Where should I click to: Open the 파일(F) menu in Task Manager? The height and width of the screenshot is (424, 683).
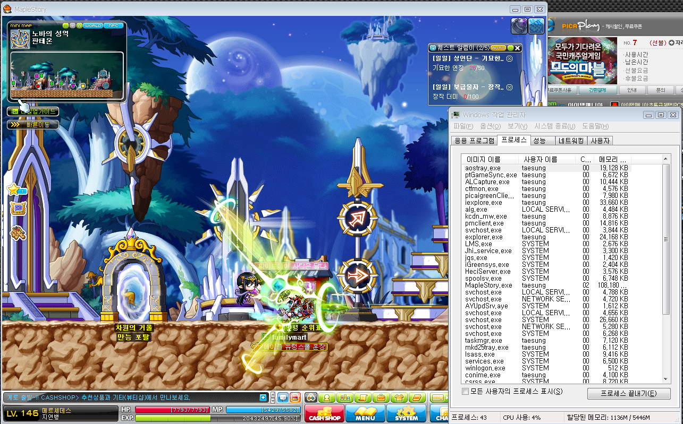point(463,126)
